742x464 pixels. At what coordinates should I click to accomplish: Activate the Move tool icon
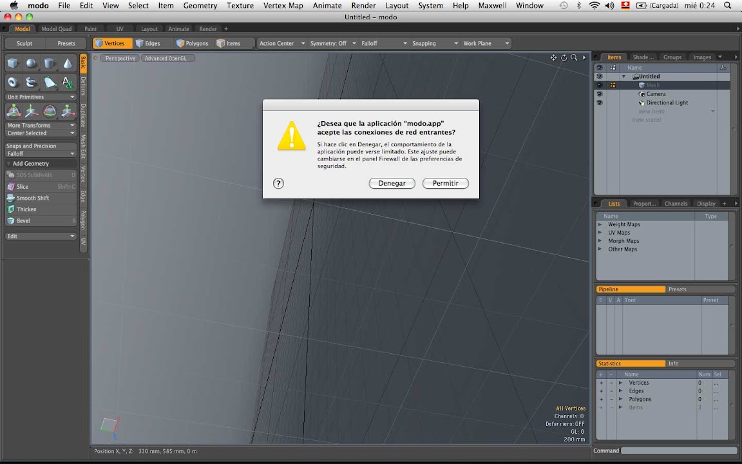(31, 111)
